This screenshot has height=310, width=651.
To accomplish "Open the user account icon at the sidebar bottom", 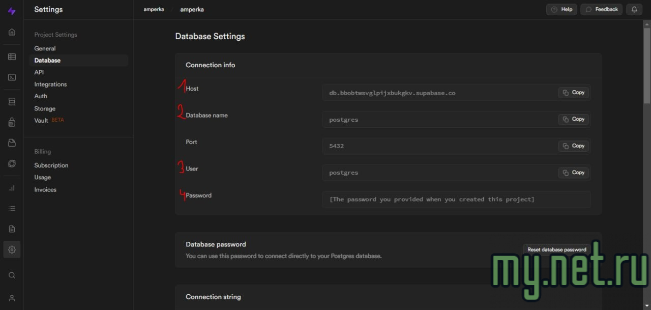I will tap(12, 298).
